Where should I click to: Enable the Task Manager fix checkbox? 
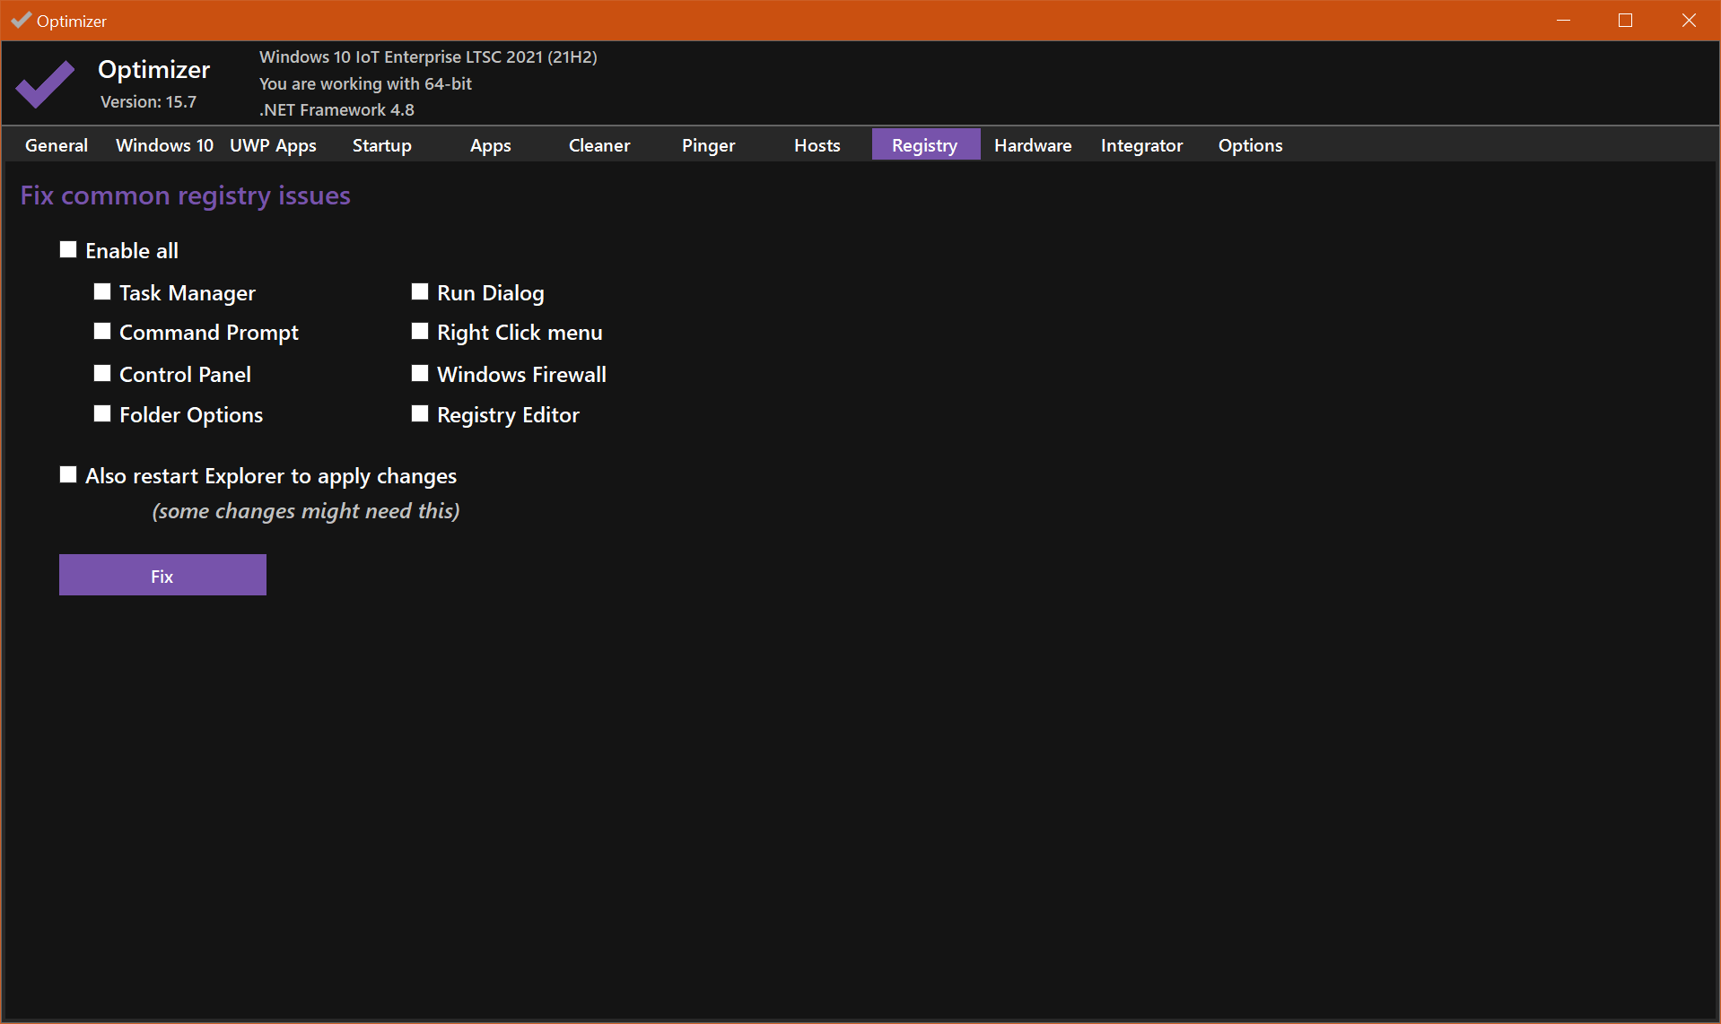point(101,291)
